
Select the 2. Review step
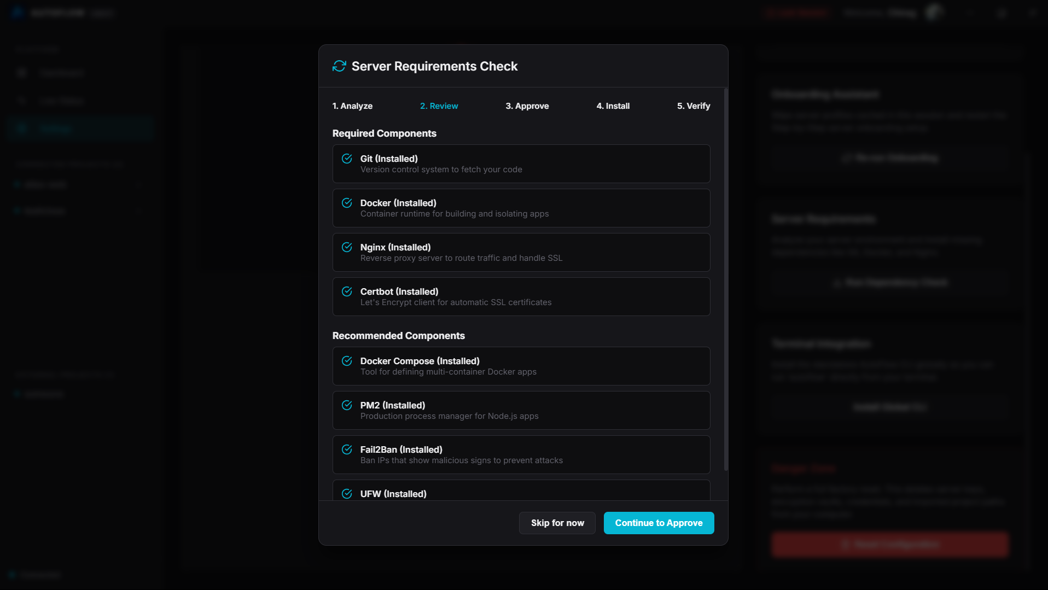[x=439, y=106]
